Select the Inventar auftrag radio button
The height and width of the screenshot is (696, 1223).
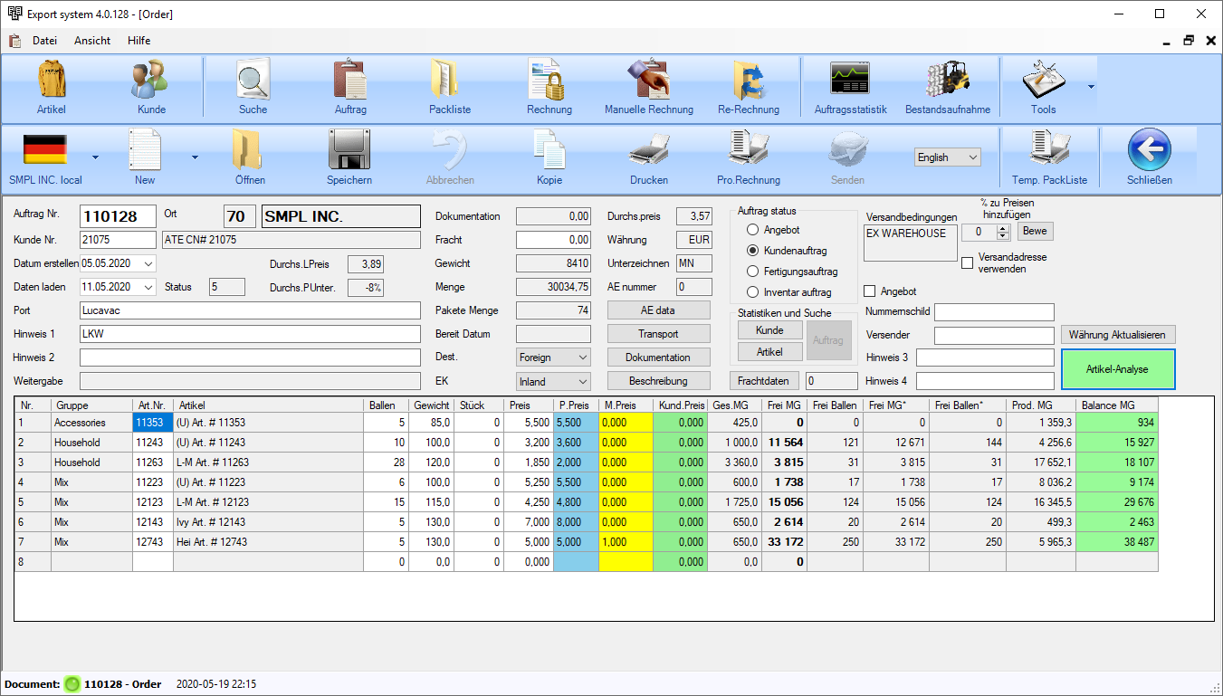pos(752,292)
